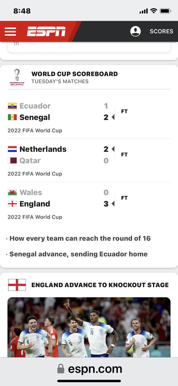Tap the Qatar flag icon
The image size is (178, 386).
[x=13, y=161]
